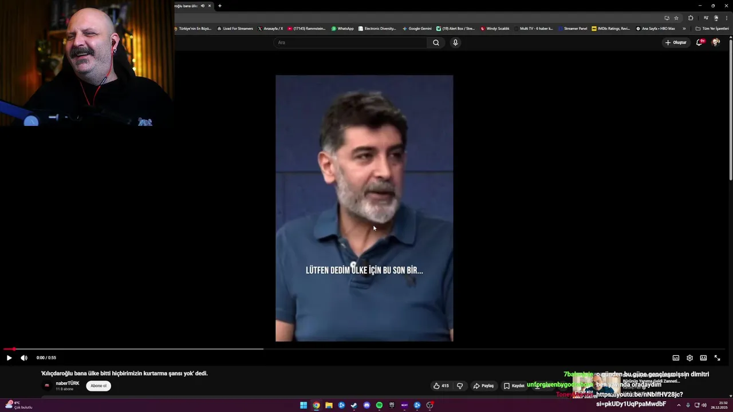Open Spotify from the taskbar
This screenshot has height=412, width=733.
pos(379,405)
